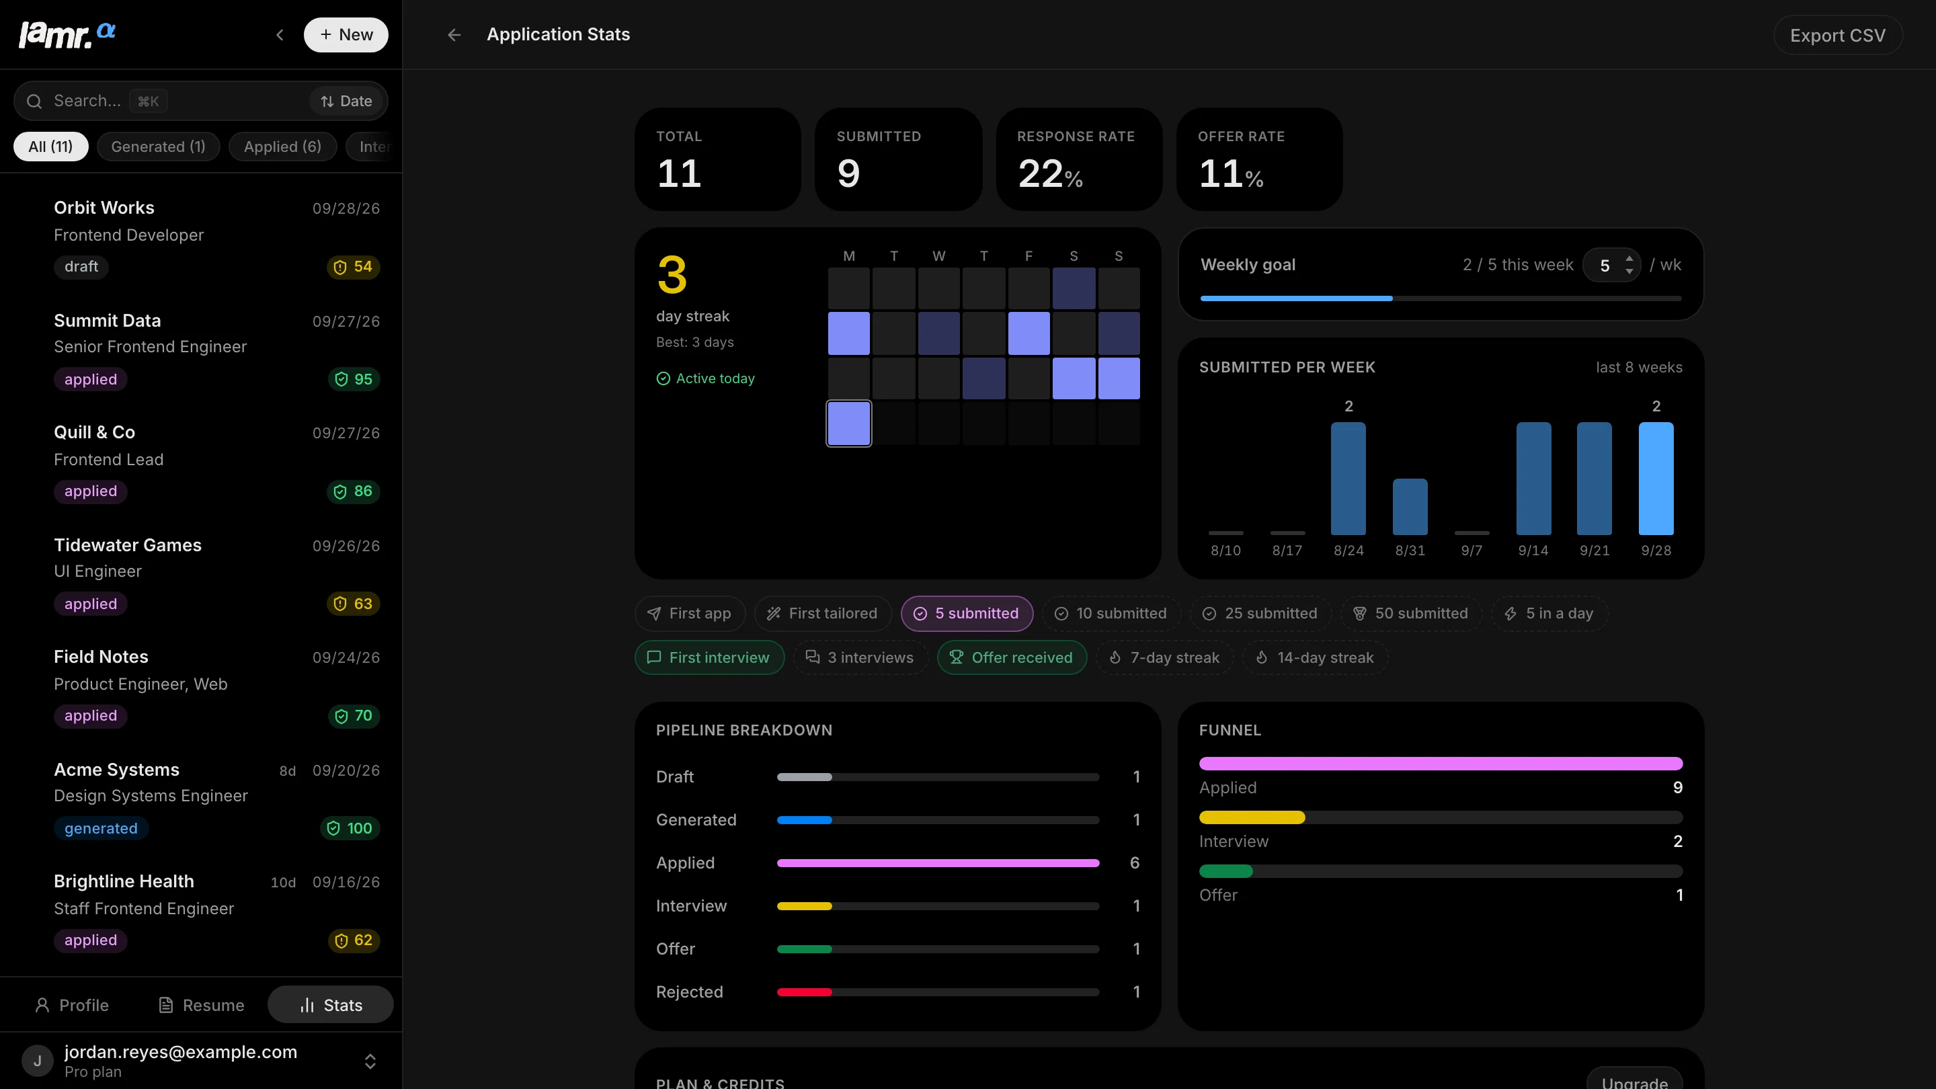Click the score badge 54 on Orbit Works

click(x=353, y=267)
